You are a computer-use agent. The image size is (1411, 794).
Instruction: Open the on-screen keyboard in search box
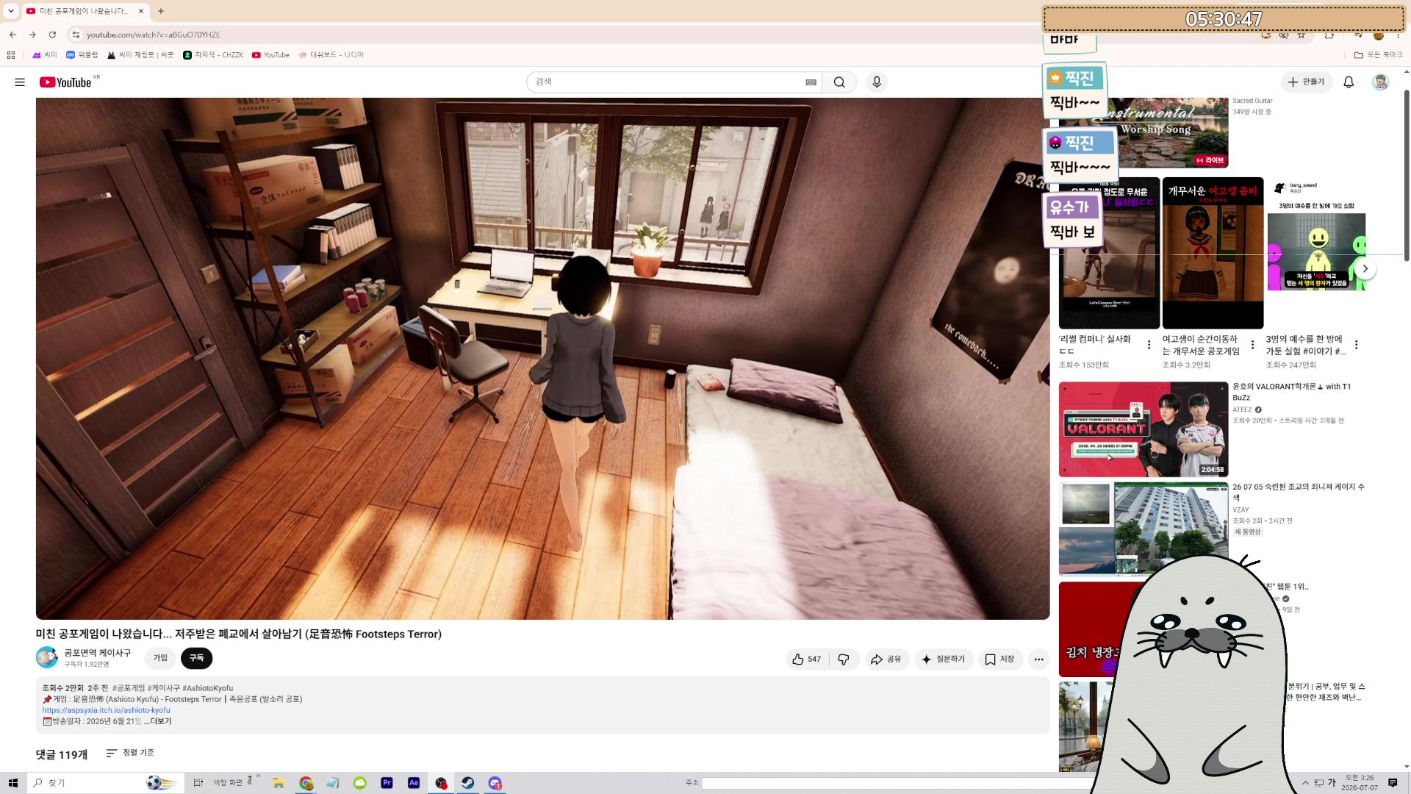click(811, 82)
